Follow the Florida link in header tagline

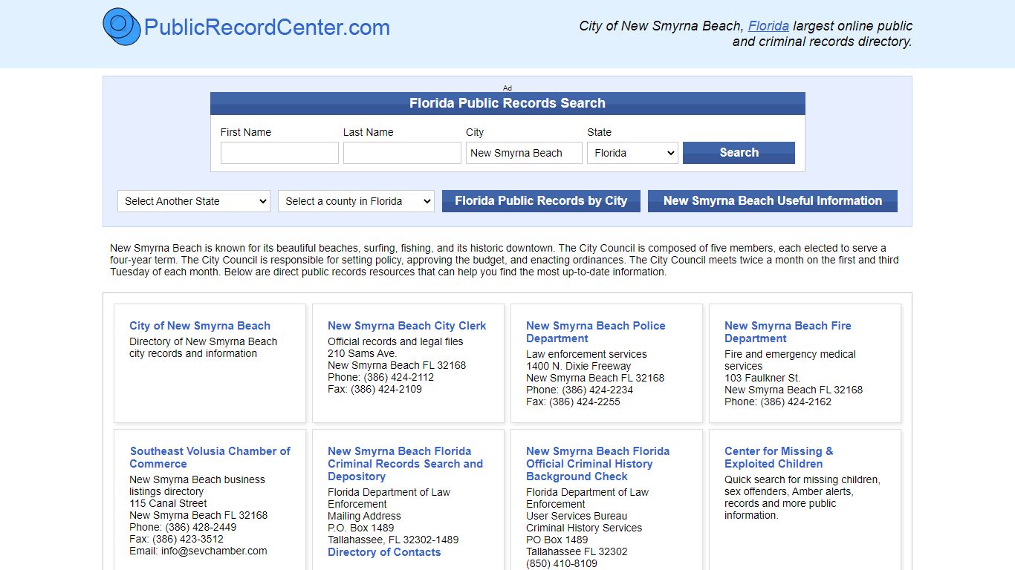(768, 26)
